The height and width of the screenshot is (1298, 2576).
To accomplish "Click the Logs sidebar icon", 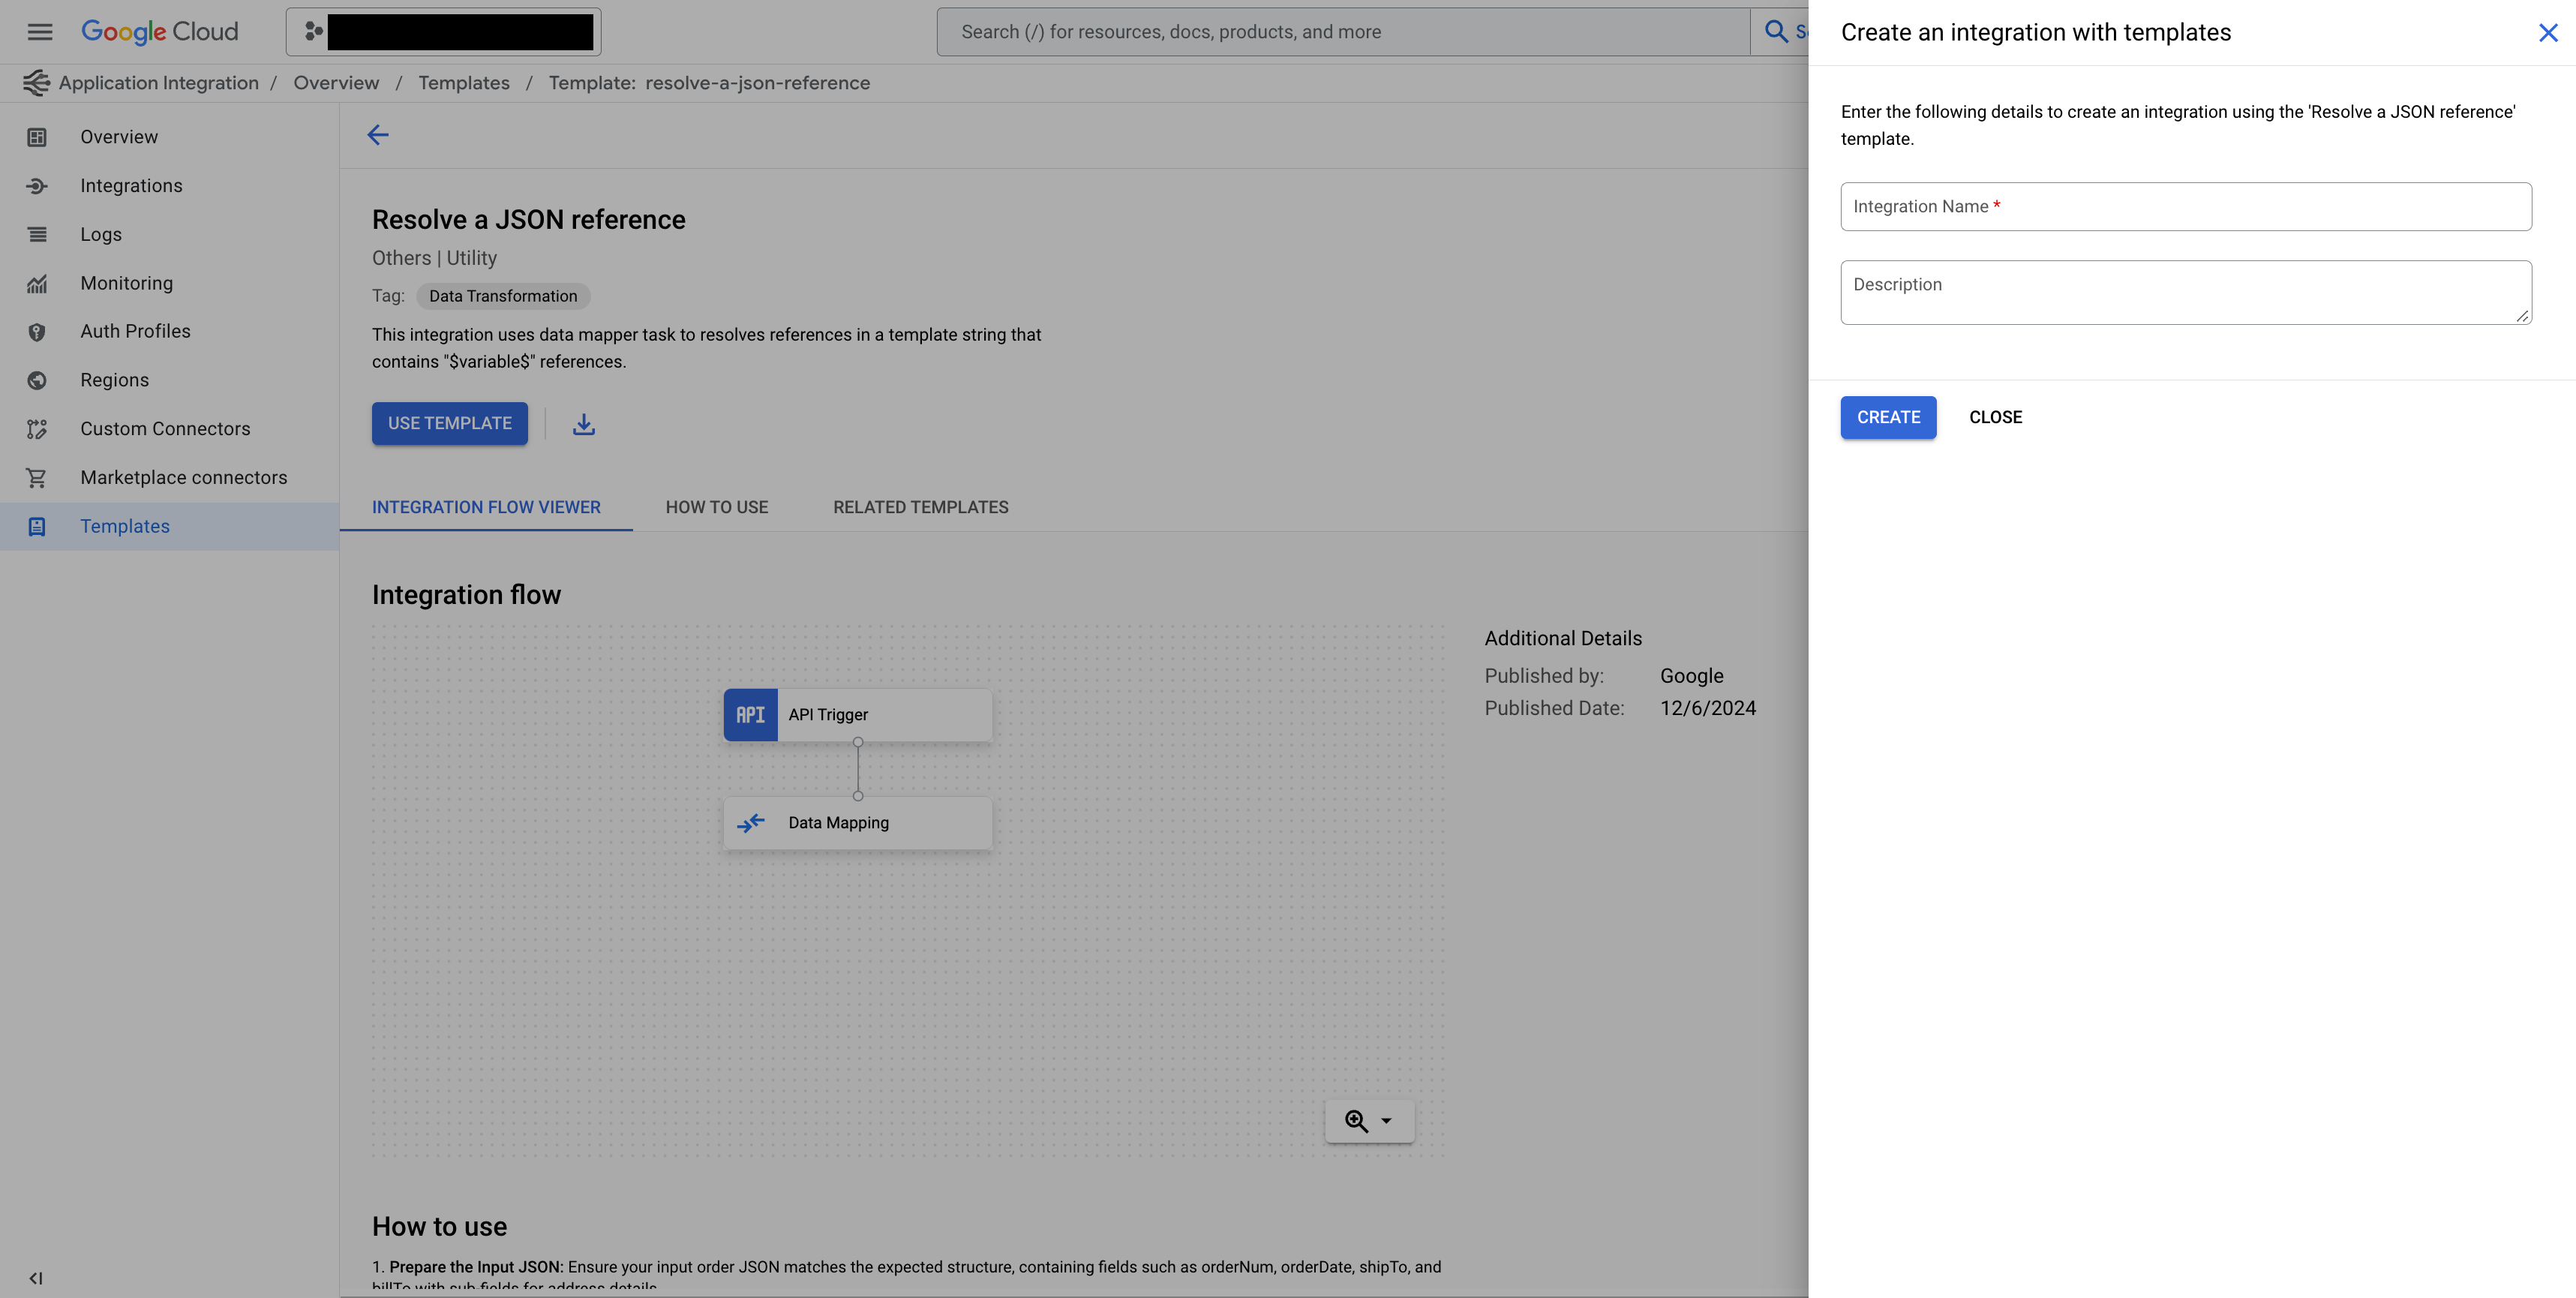I will (37, 233).
